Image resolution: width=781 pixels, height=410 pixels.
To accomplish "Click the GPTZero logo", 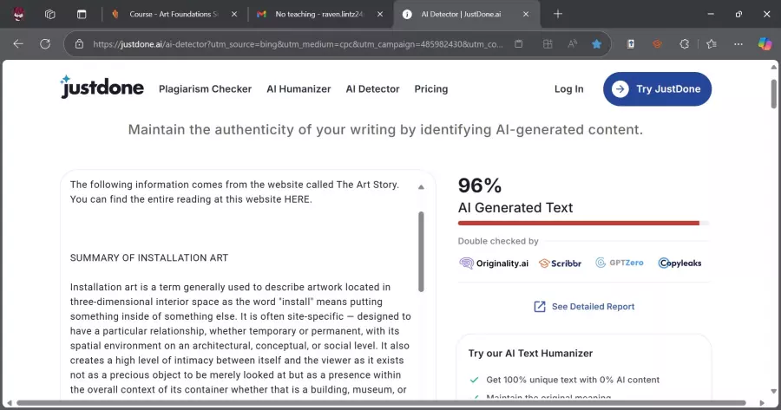I will click(x=619, y=263).
